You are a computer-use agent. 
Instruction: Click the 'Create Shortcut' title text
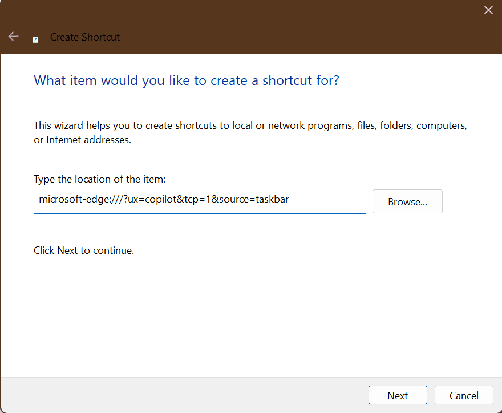(85, 37)
